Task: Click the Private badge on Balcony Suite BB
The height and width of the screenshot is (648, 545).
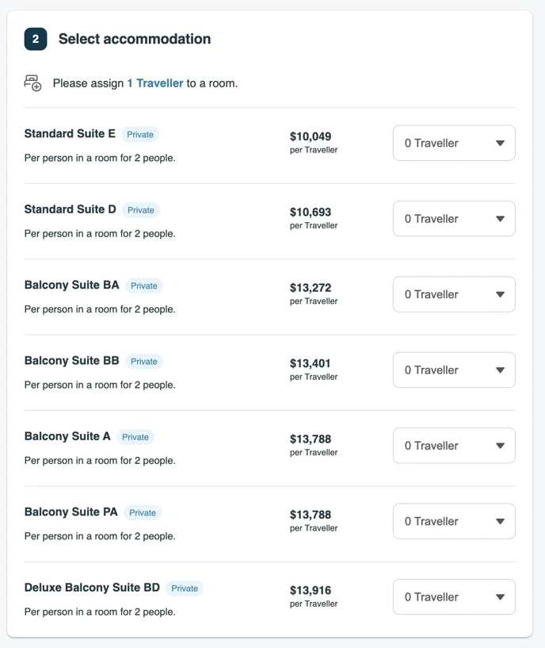Action: (x=143, y=361)
